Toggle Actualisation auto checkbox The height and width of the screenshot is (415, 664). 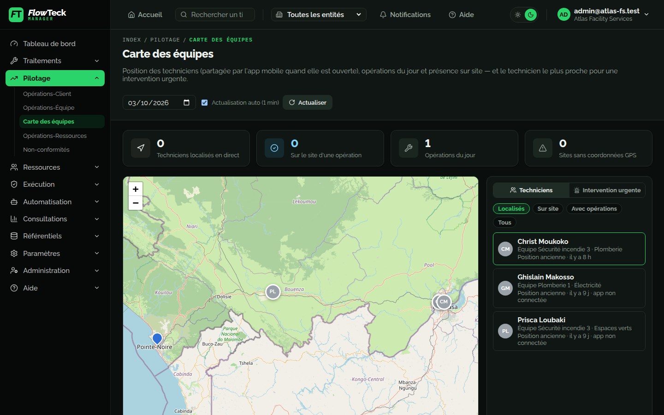204,103
